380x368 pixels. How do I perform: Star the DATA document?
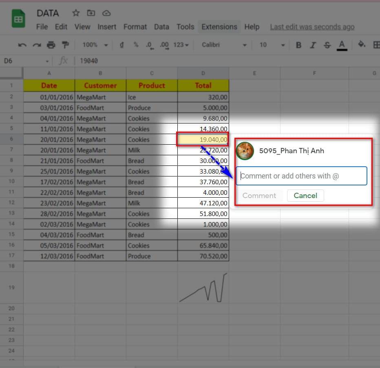pyautogui.click(x=76, y=13)
